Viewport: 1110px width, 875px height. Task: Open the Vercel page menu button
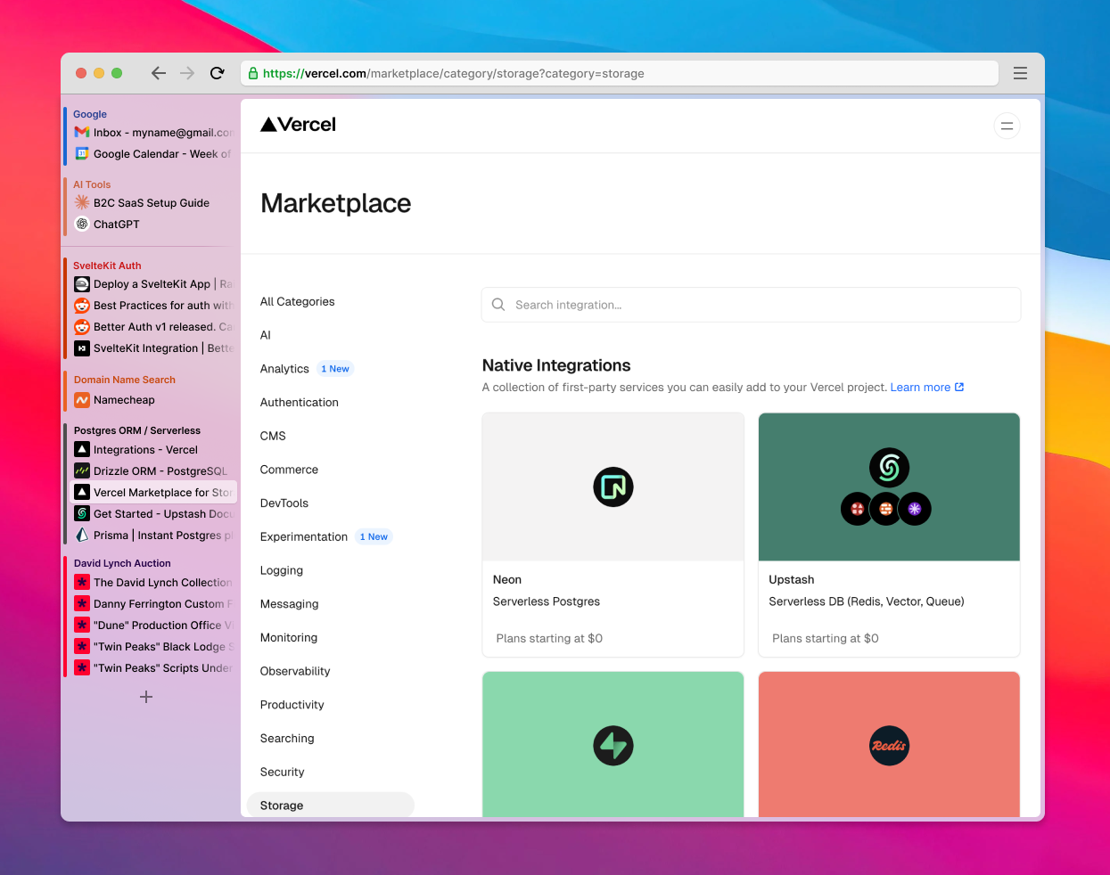tap(1007, 126)
